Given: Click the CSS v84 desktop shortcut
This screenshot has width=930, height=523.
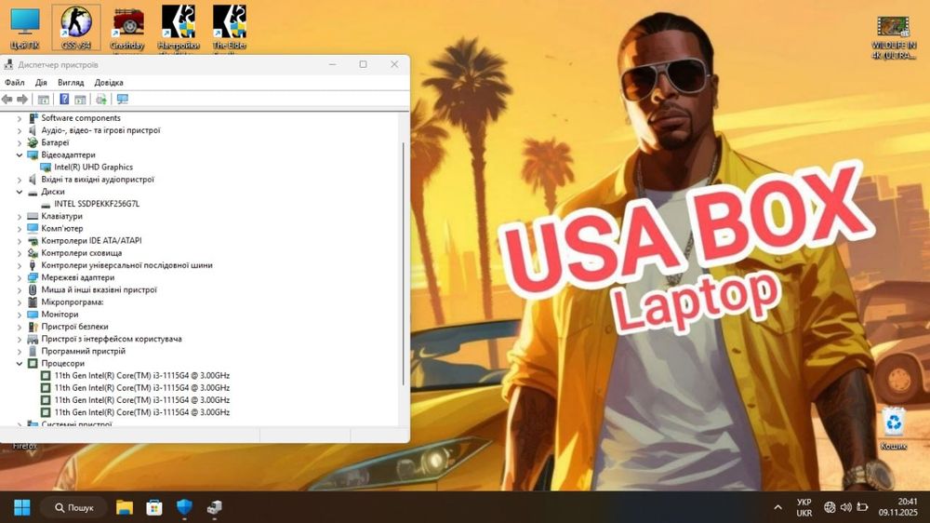Looking at the screenshot, I should [76, 29].
